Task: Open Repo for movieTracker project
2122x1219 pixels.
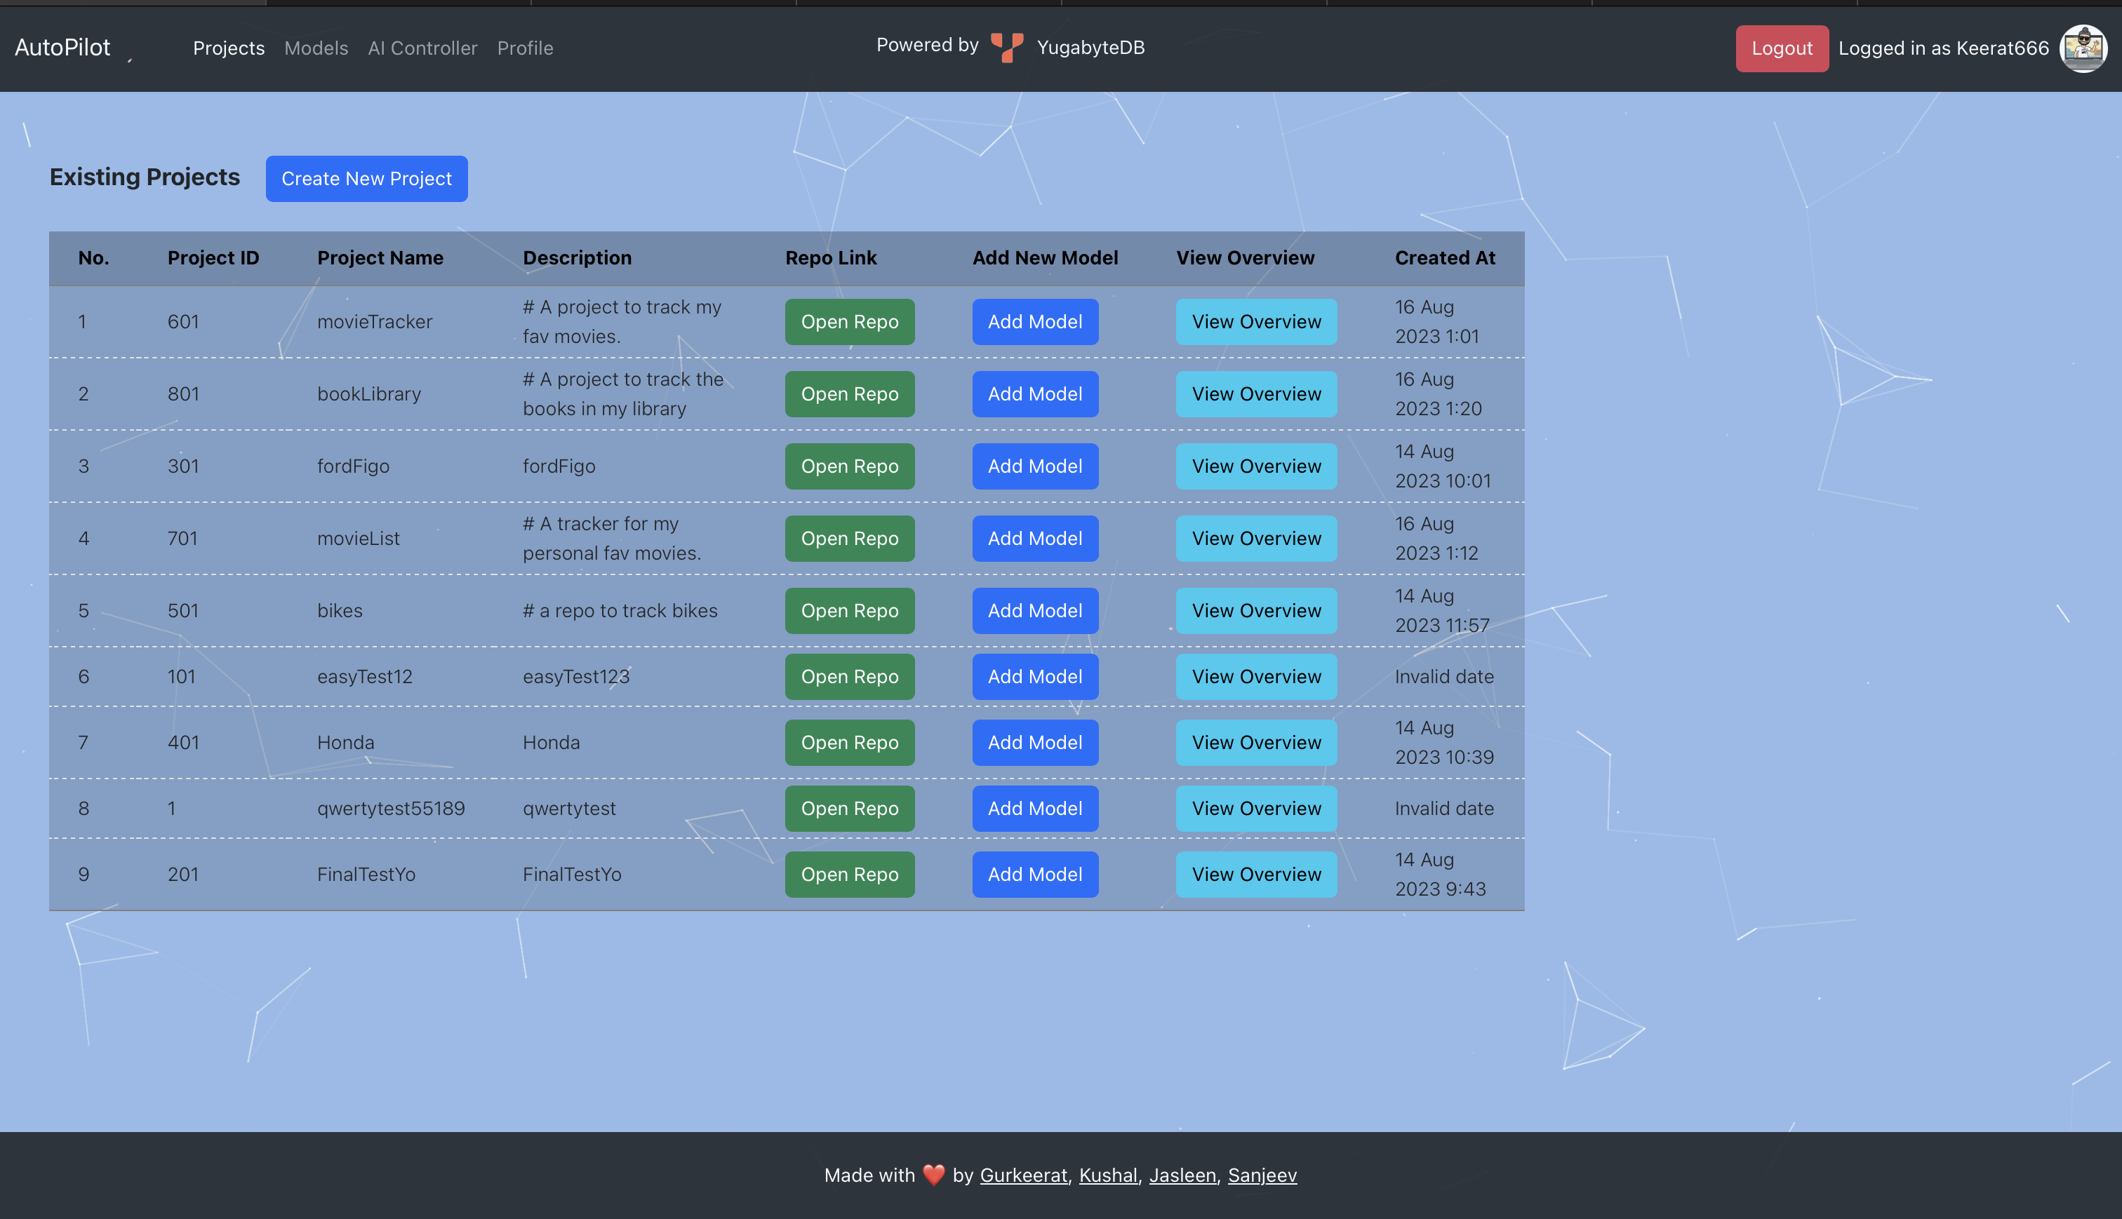Action: click(849, 321)
